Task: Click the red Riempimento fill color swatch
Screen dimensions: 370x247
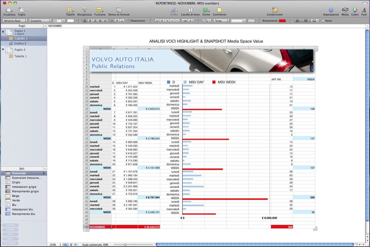Action: point(282,21)
